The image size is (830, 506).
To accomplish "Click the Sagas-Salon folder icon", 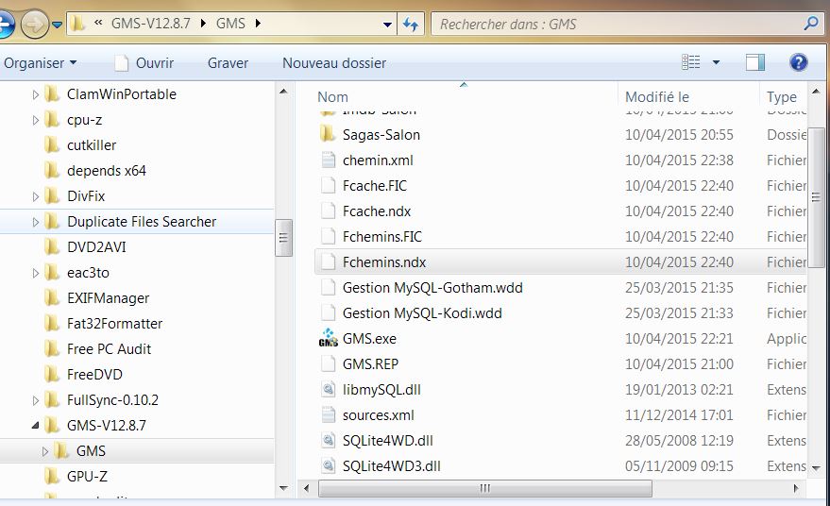I will coord(328,135).
